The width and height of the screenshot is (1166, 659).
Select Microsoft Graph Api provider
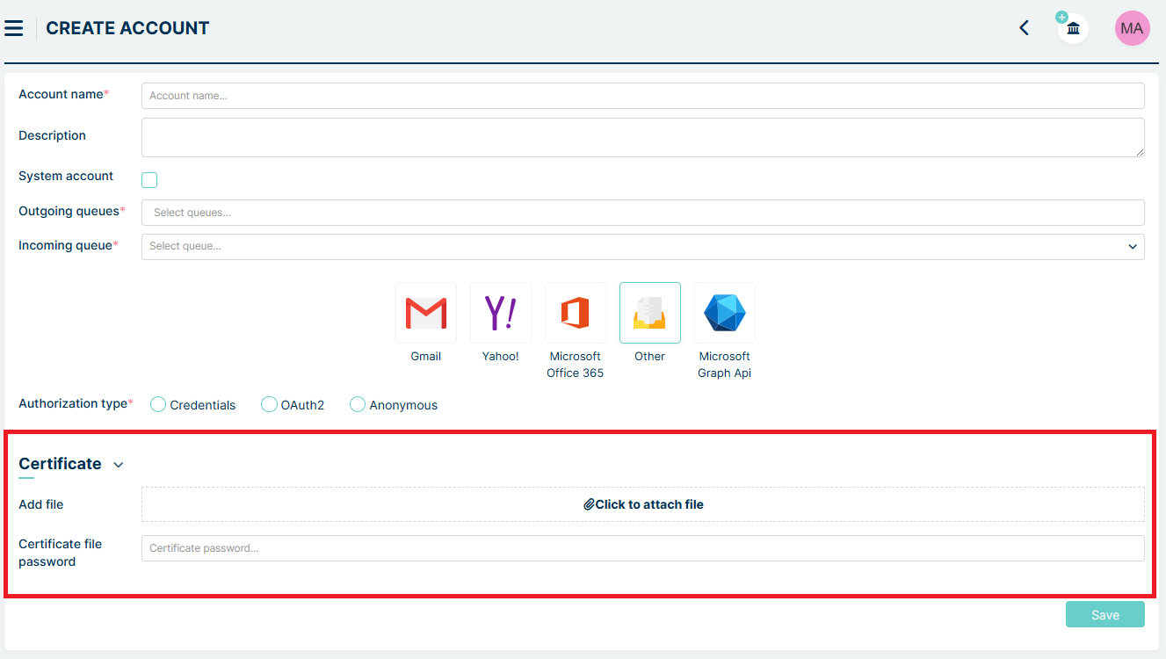pos(724,313)
